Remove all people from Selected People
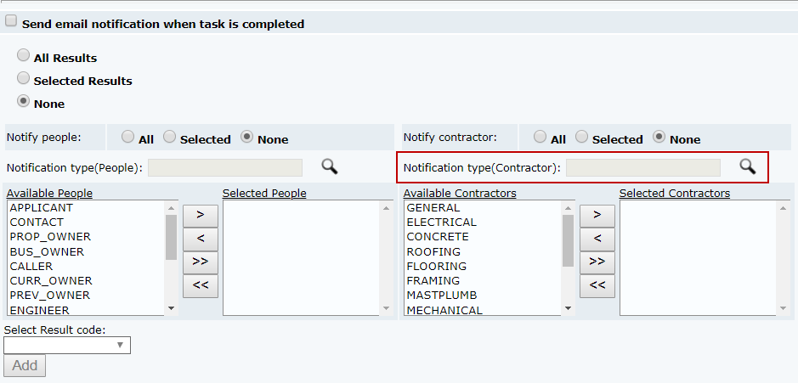The height and width of the screenshot is (383, 798). [x=201, y=284]
